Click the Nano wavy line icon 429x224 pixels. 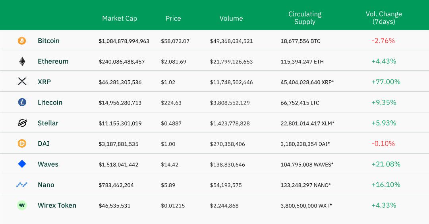(22, 185)
